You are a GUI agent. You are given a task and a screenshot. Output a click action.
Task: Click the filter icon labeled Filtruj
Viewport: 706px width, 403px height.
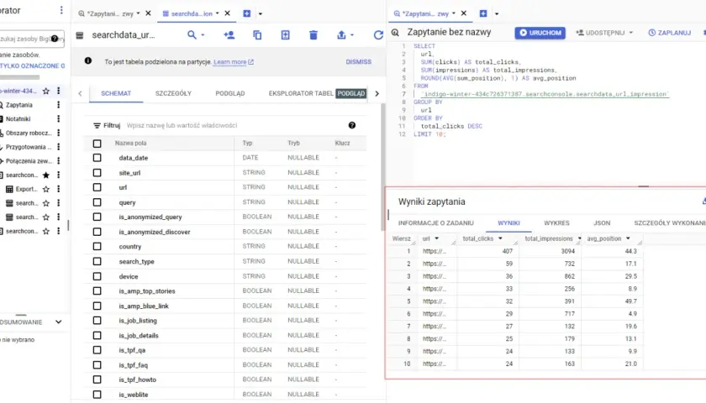coord(97,125)
